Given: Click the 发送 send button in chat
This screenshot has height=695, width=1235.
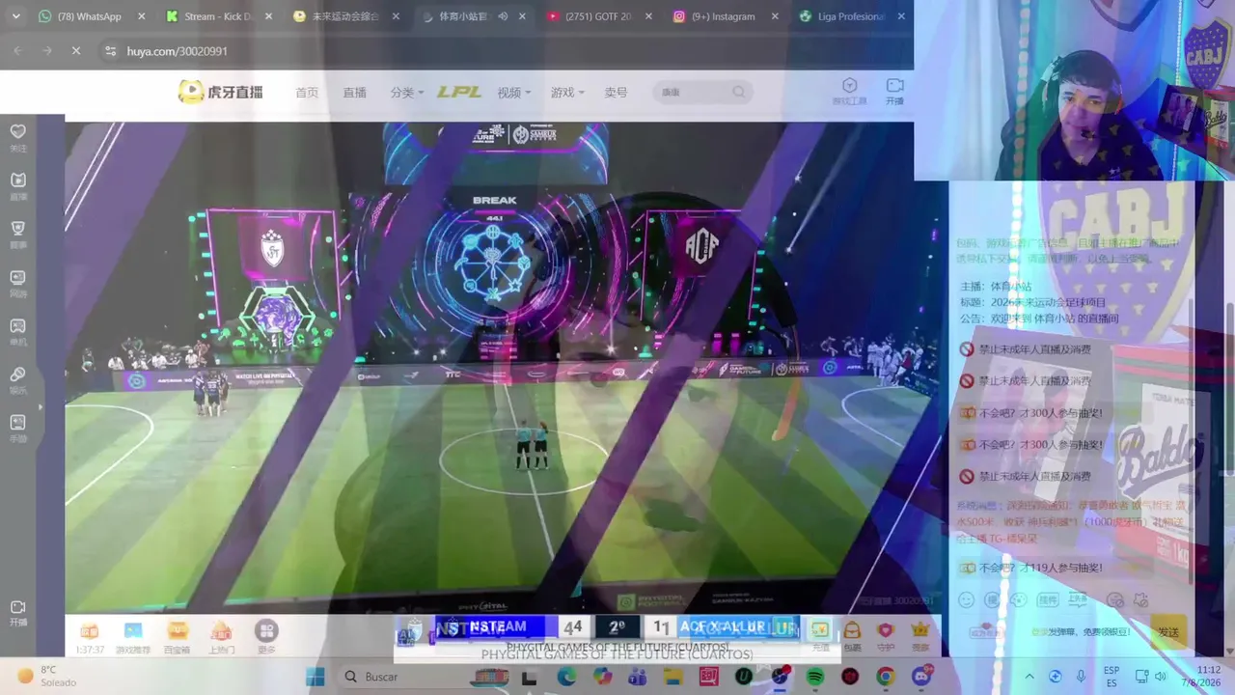Looking at the screenshot, I should (1167, 632).
